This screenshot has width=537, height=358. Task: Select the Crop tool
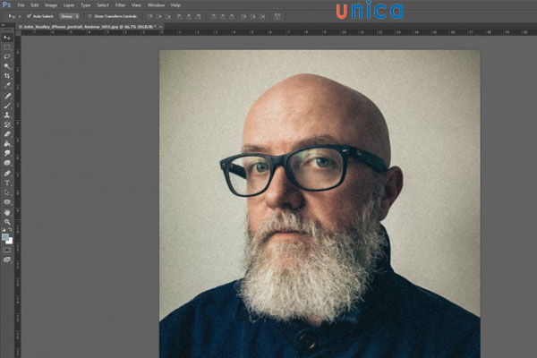pos(7,76)
